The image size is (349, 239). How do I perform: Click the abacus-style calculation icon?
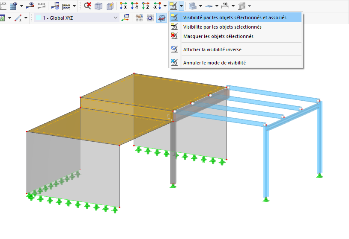point(66,6)
